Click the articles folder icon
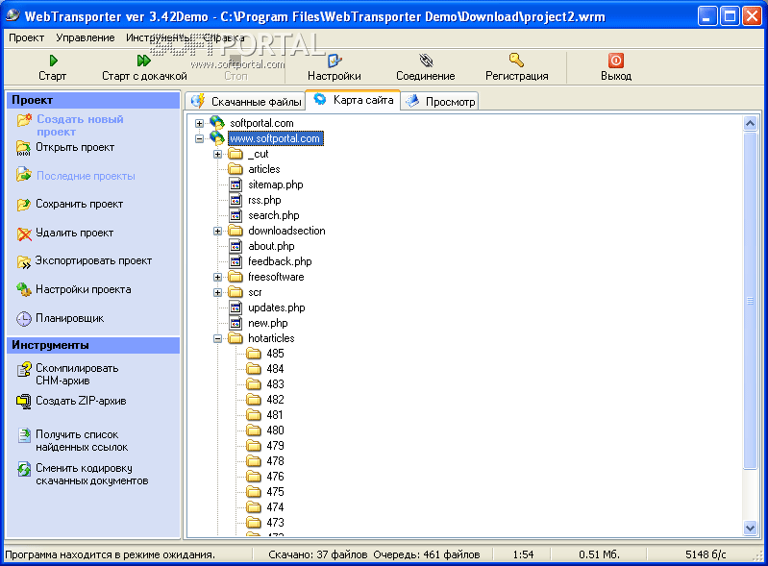 235,169
